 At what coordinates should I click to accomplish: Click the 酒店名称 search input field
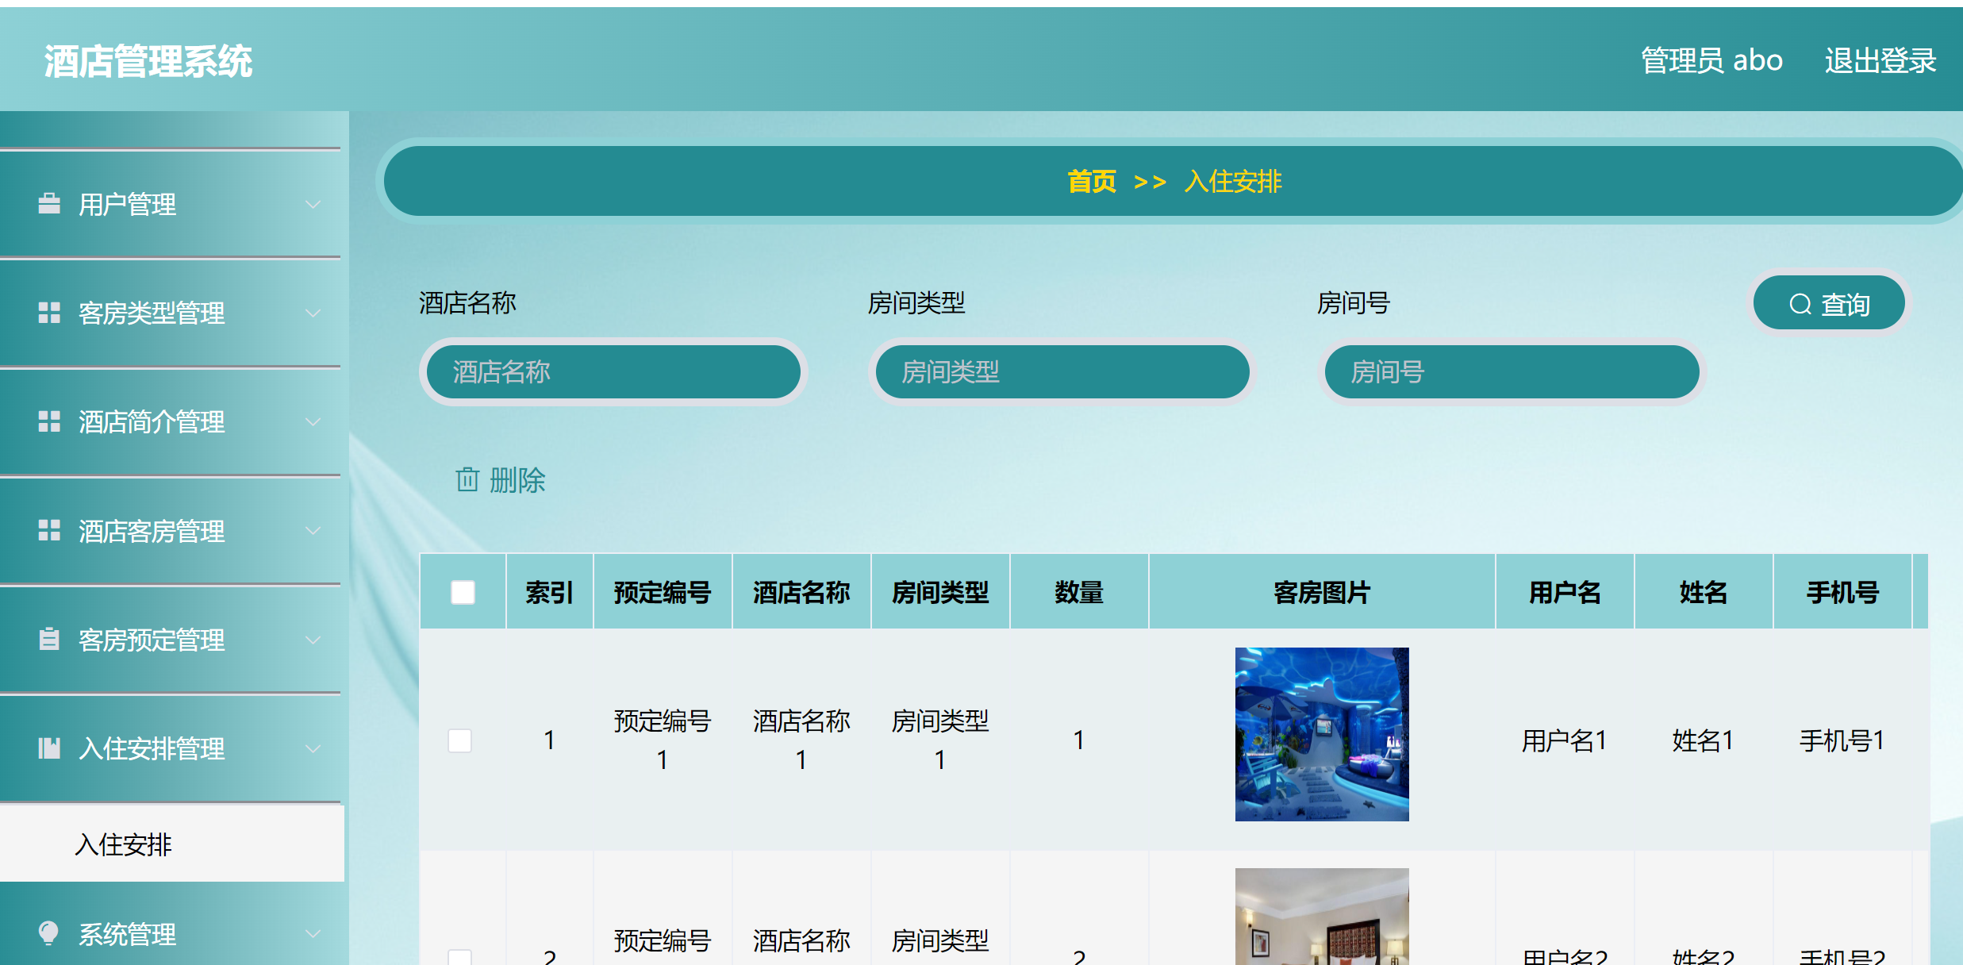tap(613, 371)
